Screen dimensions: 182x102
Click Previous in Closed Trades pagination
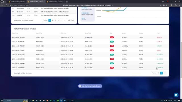(154, 73)
